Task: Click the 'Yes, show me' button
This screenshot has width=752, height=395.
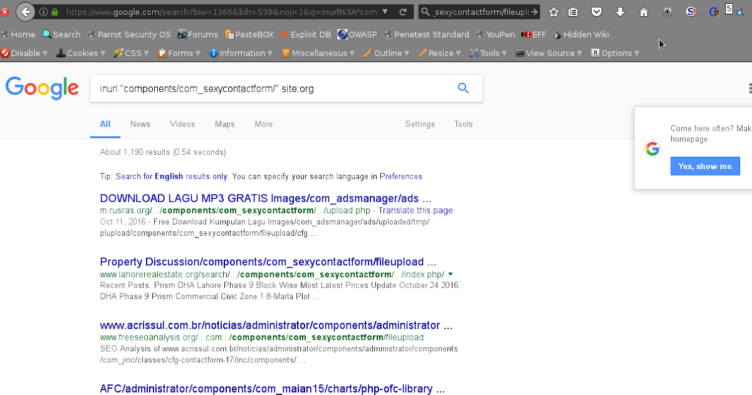Action: point(705,166)
